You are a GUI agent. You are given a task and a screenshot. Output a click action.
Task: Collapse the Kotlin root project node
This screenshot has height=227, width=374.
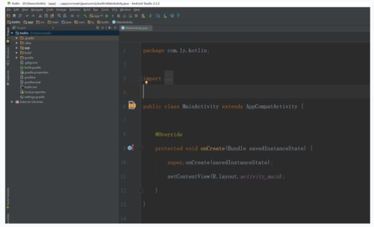click(x=12, y=33)
